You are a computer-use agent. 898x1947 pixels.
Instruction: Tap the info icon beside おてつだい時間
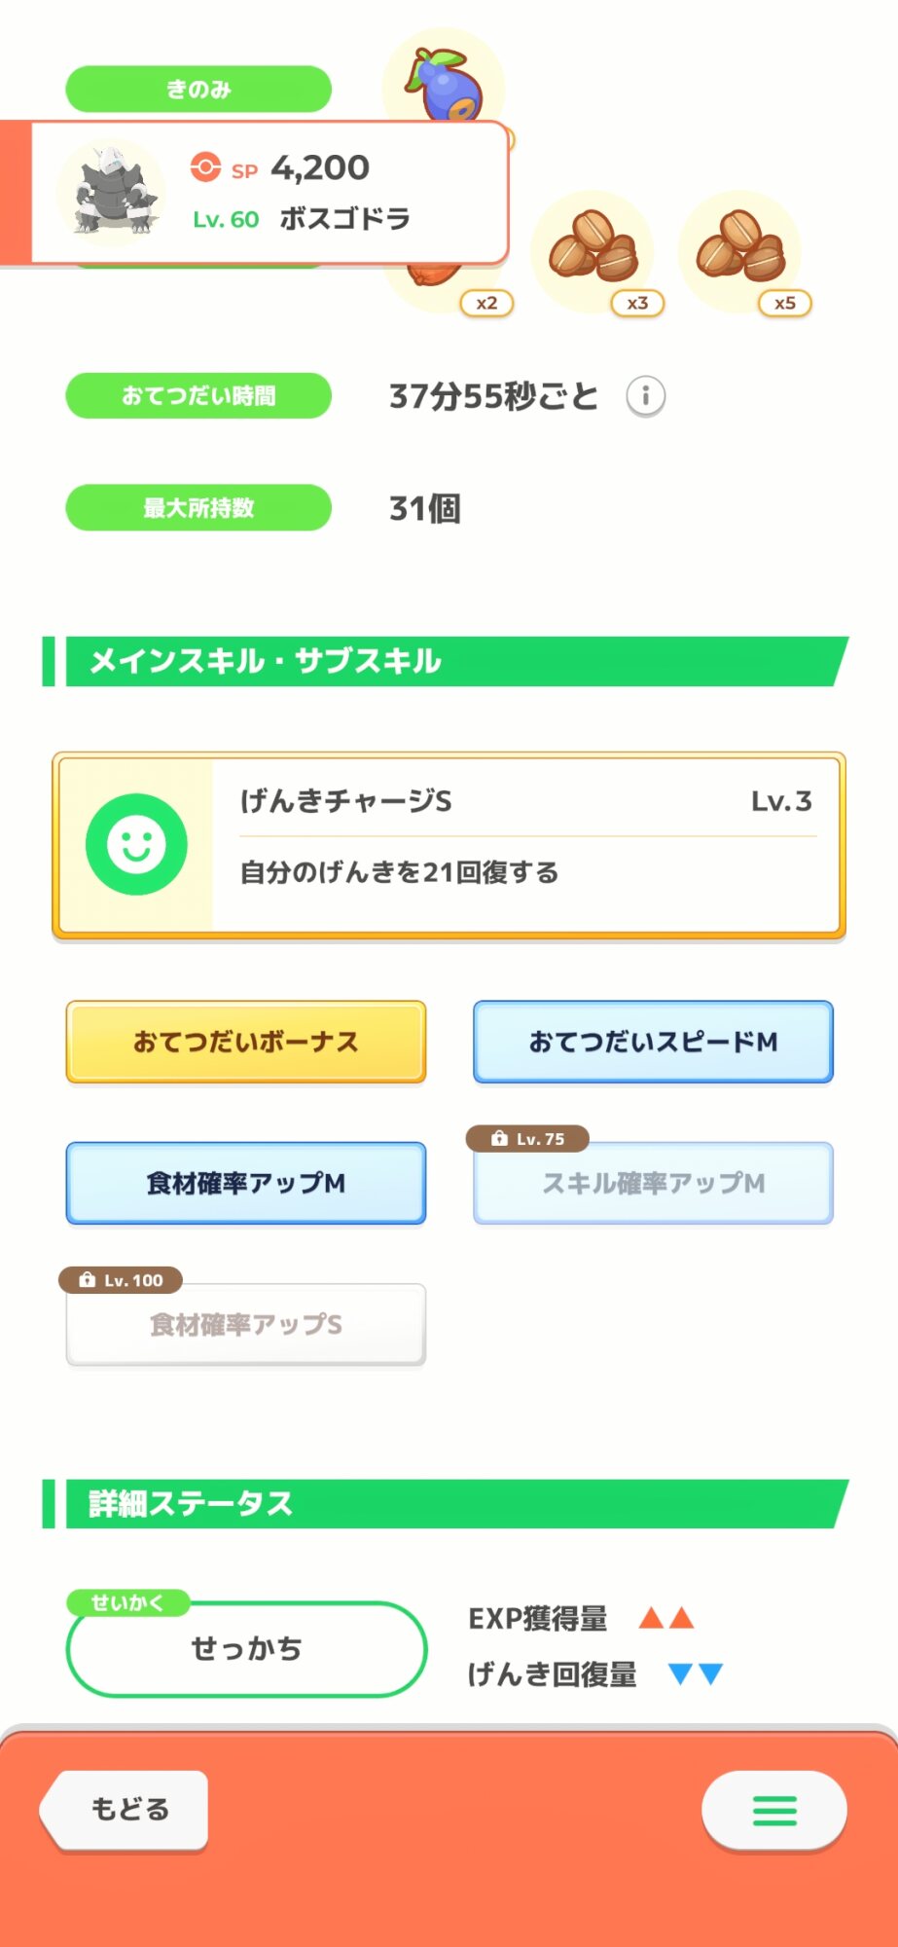(645, 396)
